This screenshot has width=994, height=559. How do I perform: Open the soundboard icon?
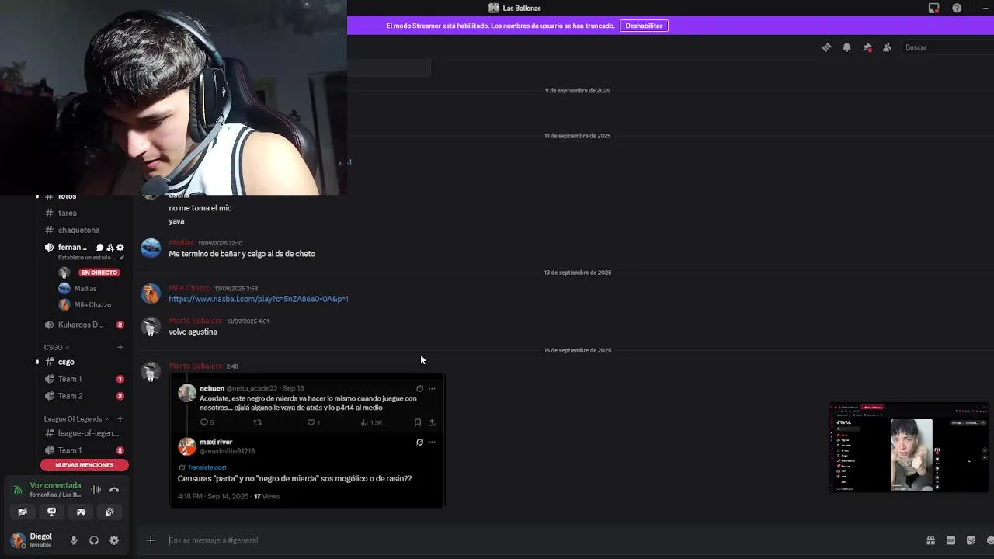point(109,512)
